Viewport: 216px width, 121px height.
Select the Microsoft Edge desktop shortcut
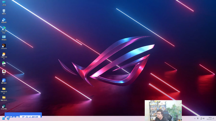click(4, 30)
